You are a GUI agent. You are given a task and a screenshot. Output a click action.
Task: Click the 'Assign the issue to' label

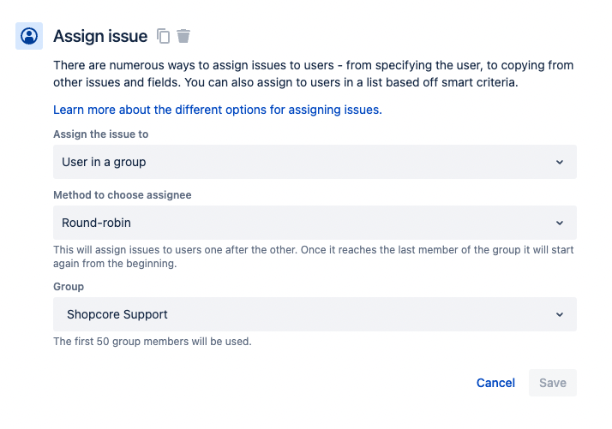(100, 134)
